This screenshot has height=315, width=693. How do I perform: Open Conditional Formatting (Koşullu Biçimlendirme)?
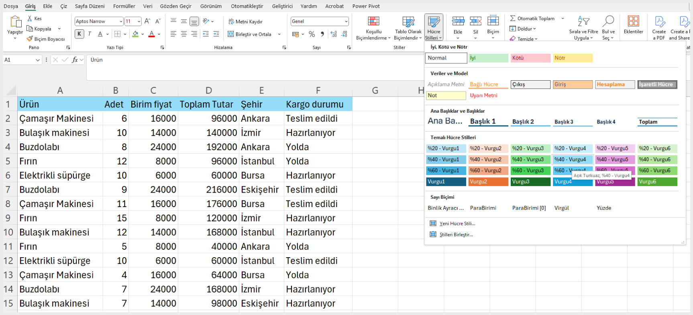click(373, 28)
